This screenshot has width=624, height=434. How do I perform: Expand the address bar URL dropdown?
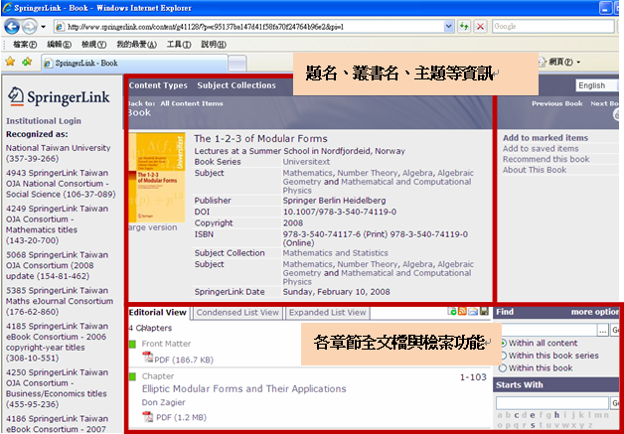[449, 27]
